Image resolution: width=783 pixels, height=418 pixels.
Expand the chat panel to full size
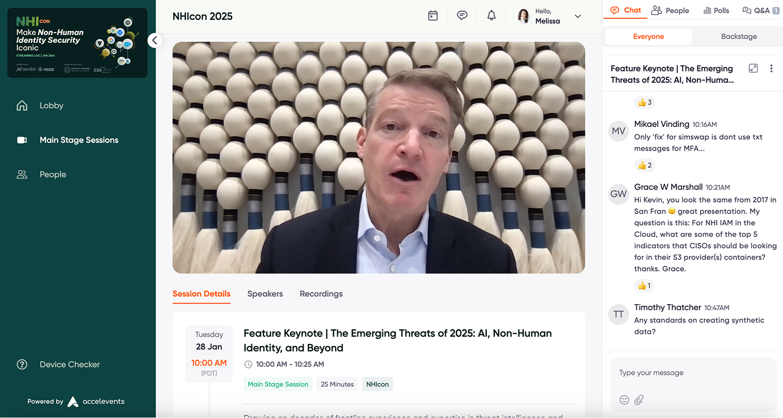click(753, 69)
